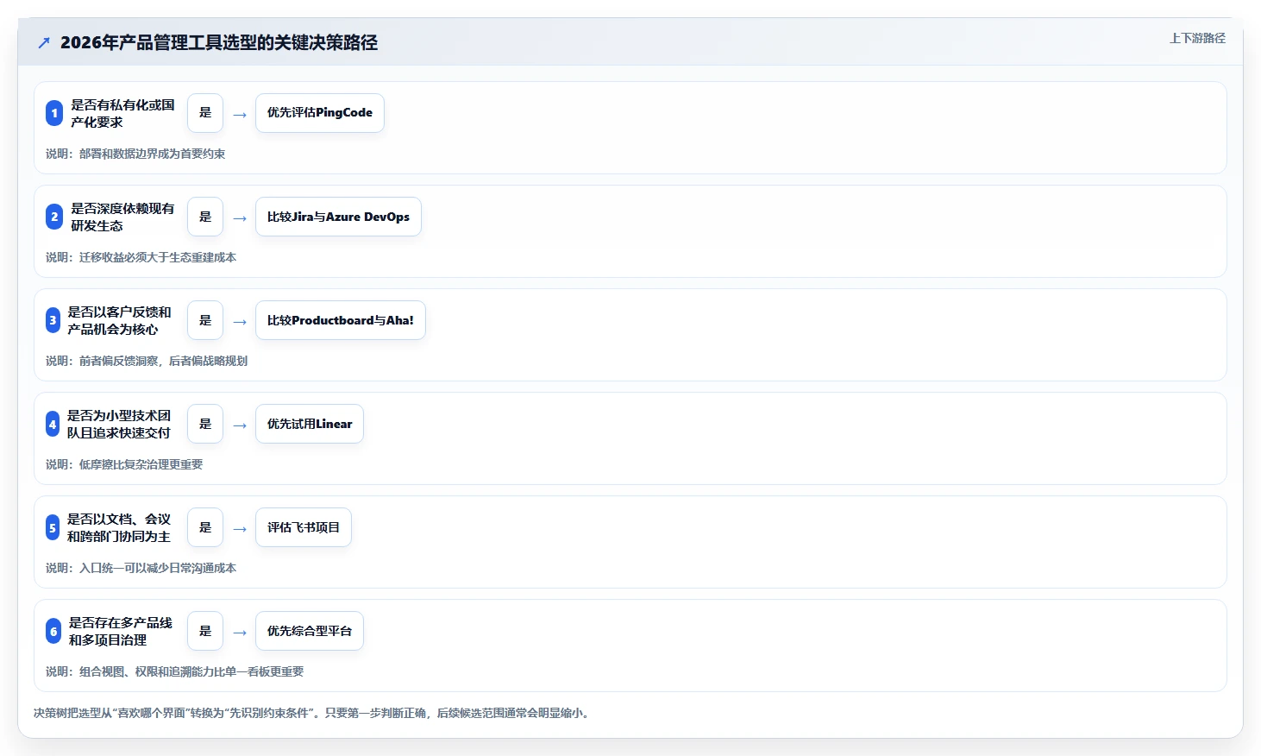Viewport: 1261px width, 756px height.
Task: Open the 比较Productboard与Aha! result box
Action: [x=341, y=320]
